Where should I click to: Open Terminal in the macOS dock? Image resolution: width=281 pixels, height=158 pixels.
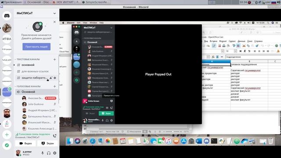[x=214, y=141]
